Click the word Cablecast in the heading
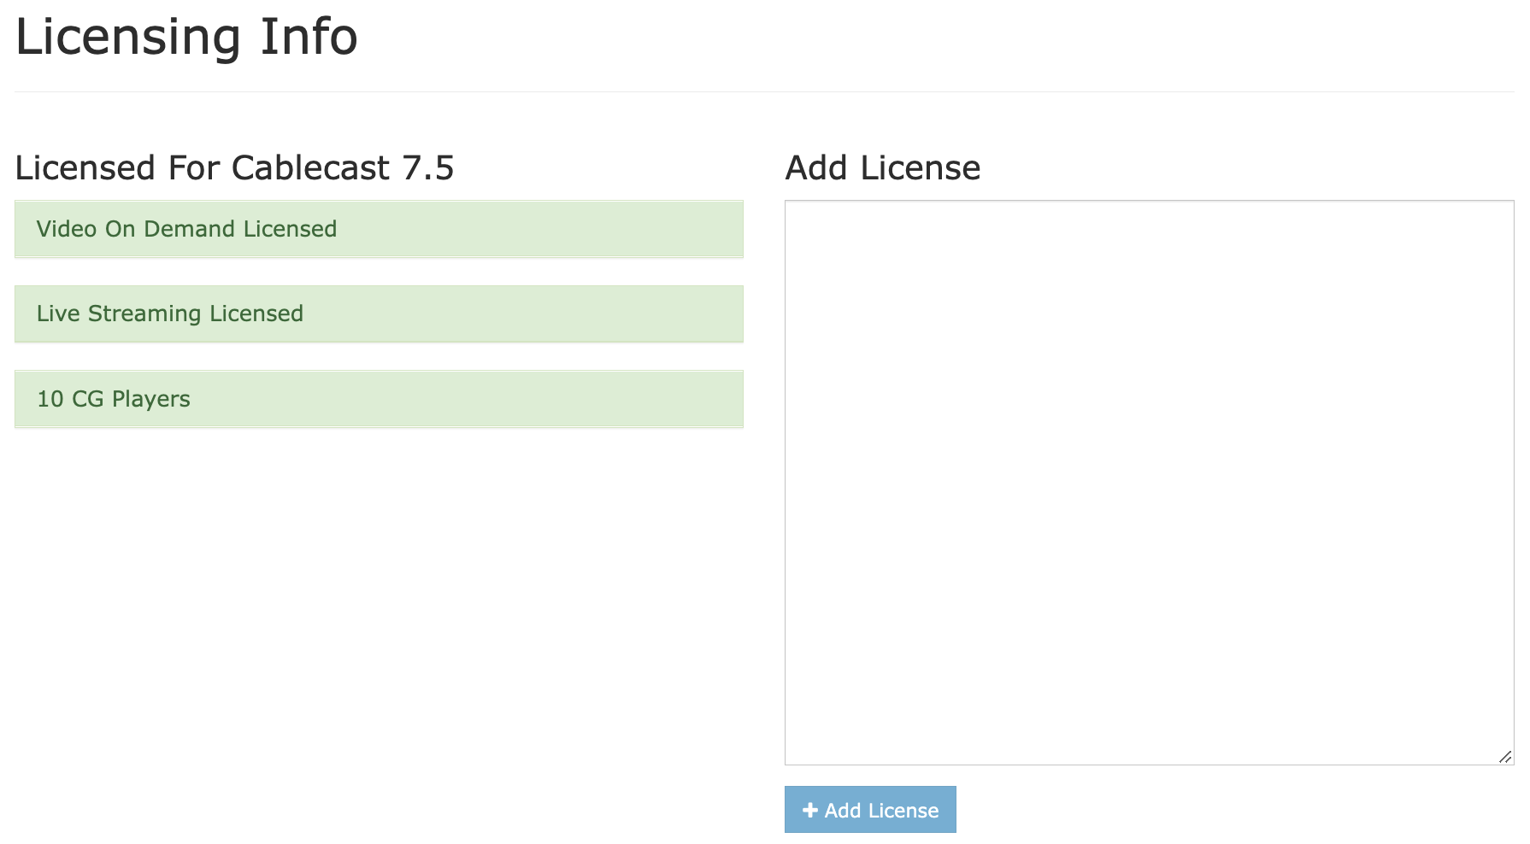 click(310, 168)
